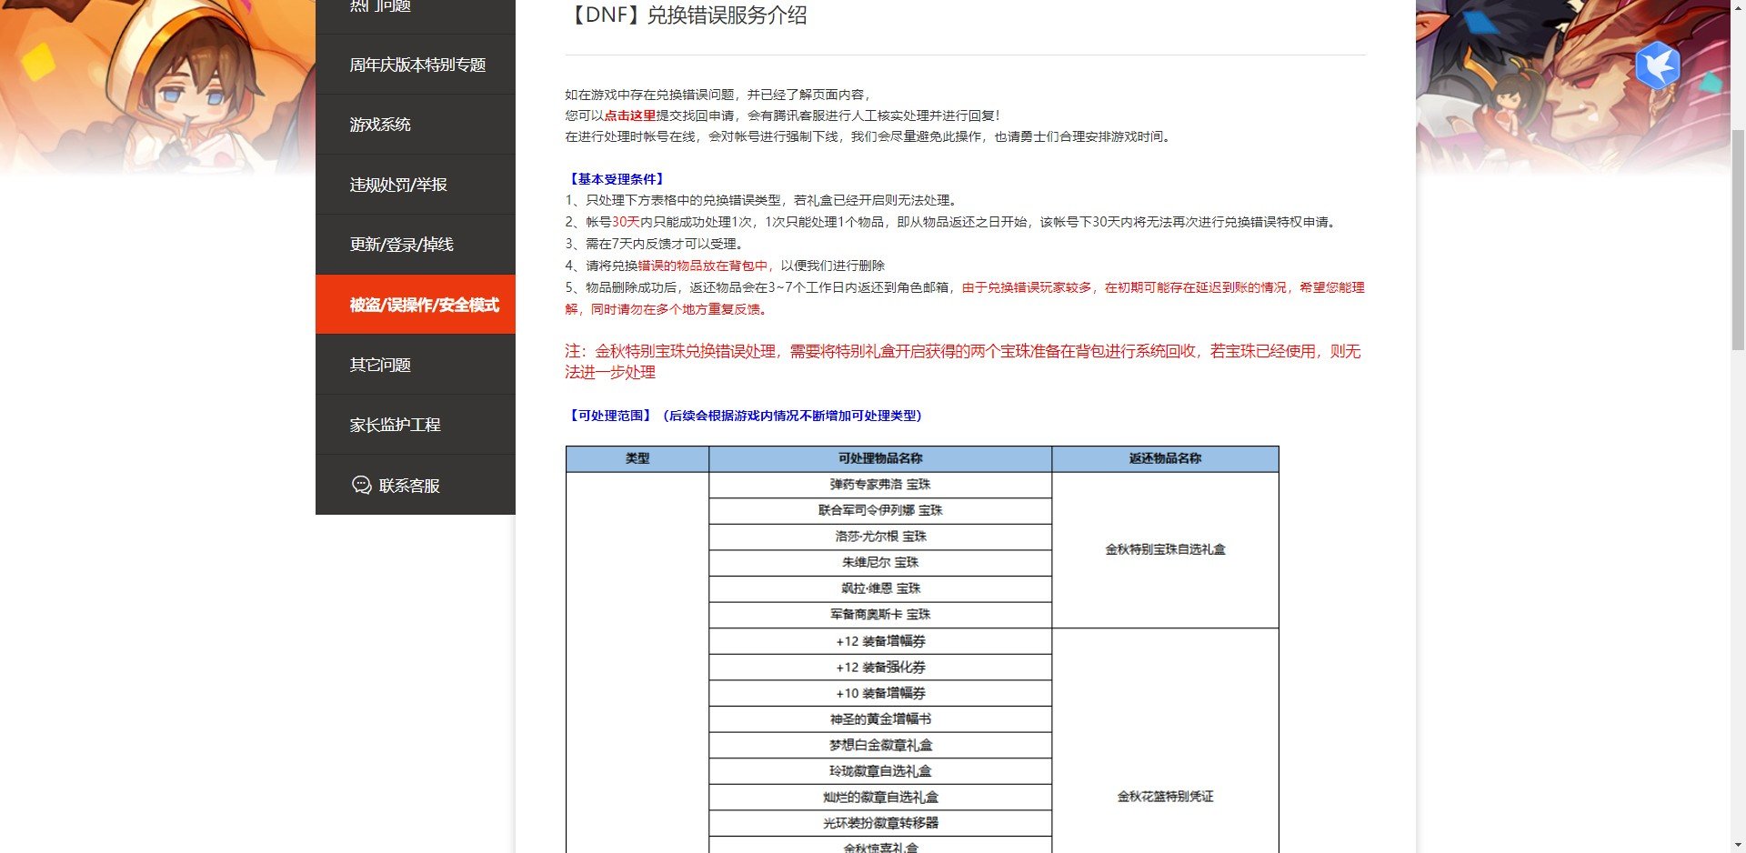Viewport: 1746px width, 853px height.
Task: Click the chat bubble icon beside 联系客服
Action: coord(360,485)
